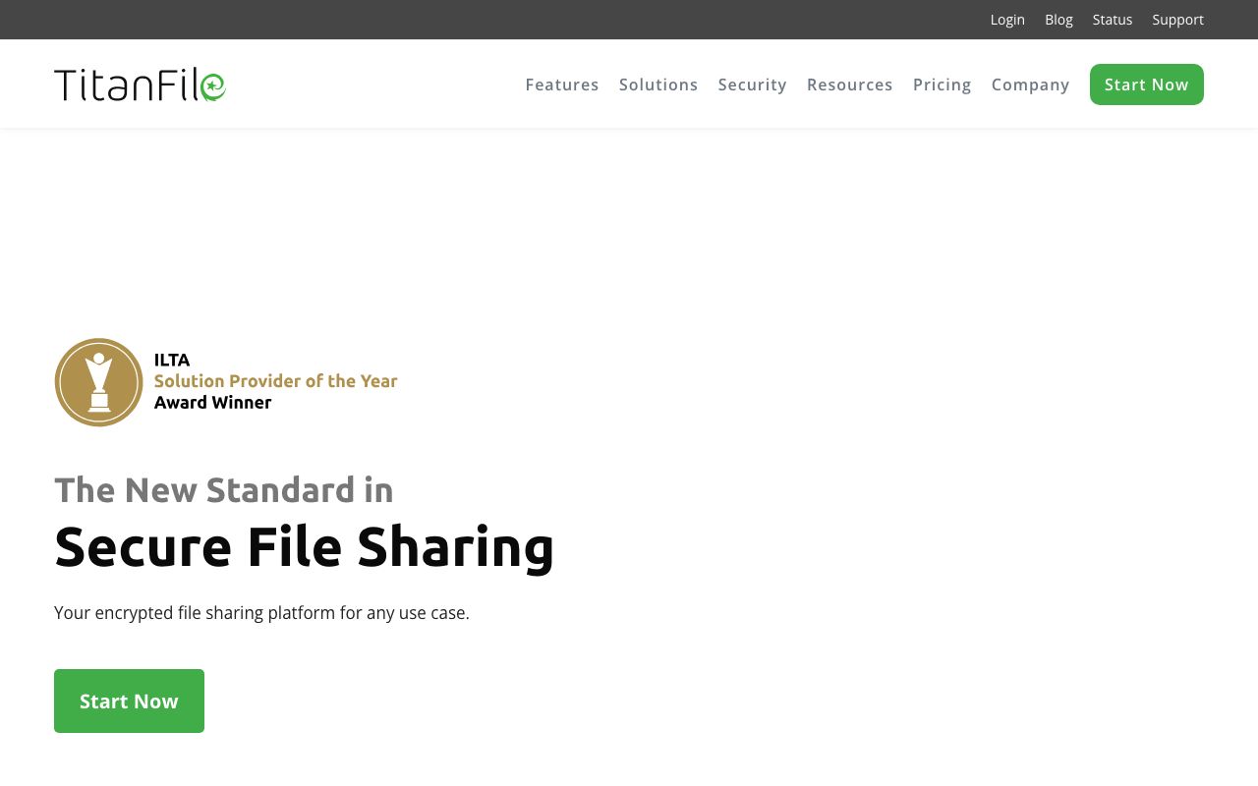Open the Features menu
Viewport: 1258px width, 786px height.
(x=561, y=84)
